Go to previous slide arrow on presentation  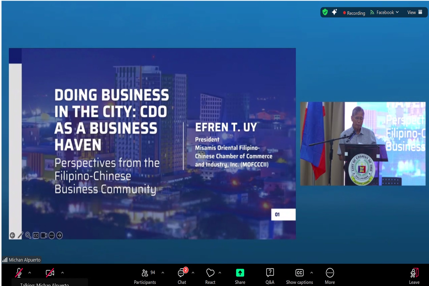click(12, 235)
